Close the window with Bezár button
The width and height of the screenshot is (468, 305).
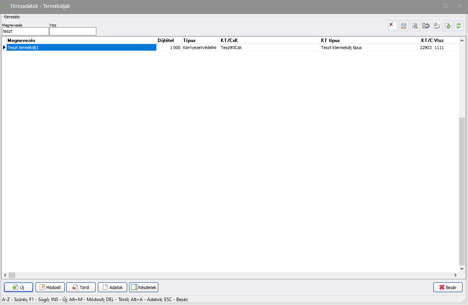pyautogui.click(x=447, y=287)
